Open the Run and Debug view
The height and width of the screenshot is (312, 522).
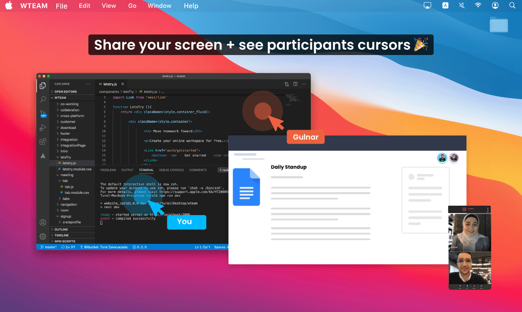coord(43,127)
